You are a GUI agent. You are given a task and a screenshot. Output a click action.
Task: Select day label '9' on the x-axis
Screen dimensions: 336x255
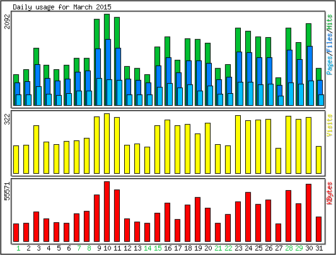click(99, 248)
